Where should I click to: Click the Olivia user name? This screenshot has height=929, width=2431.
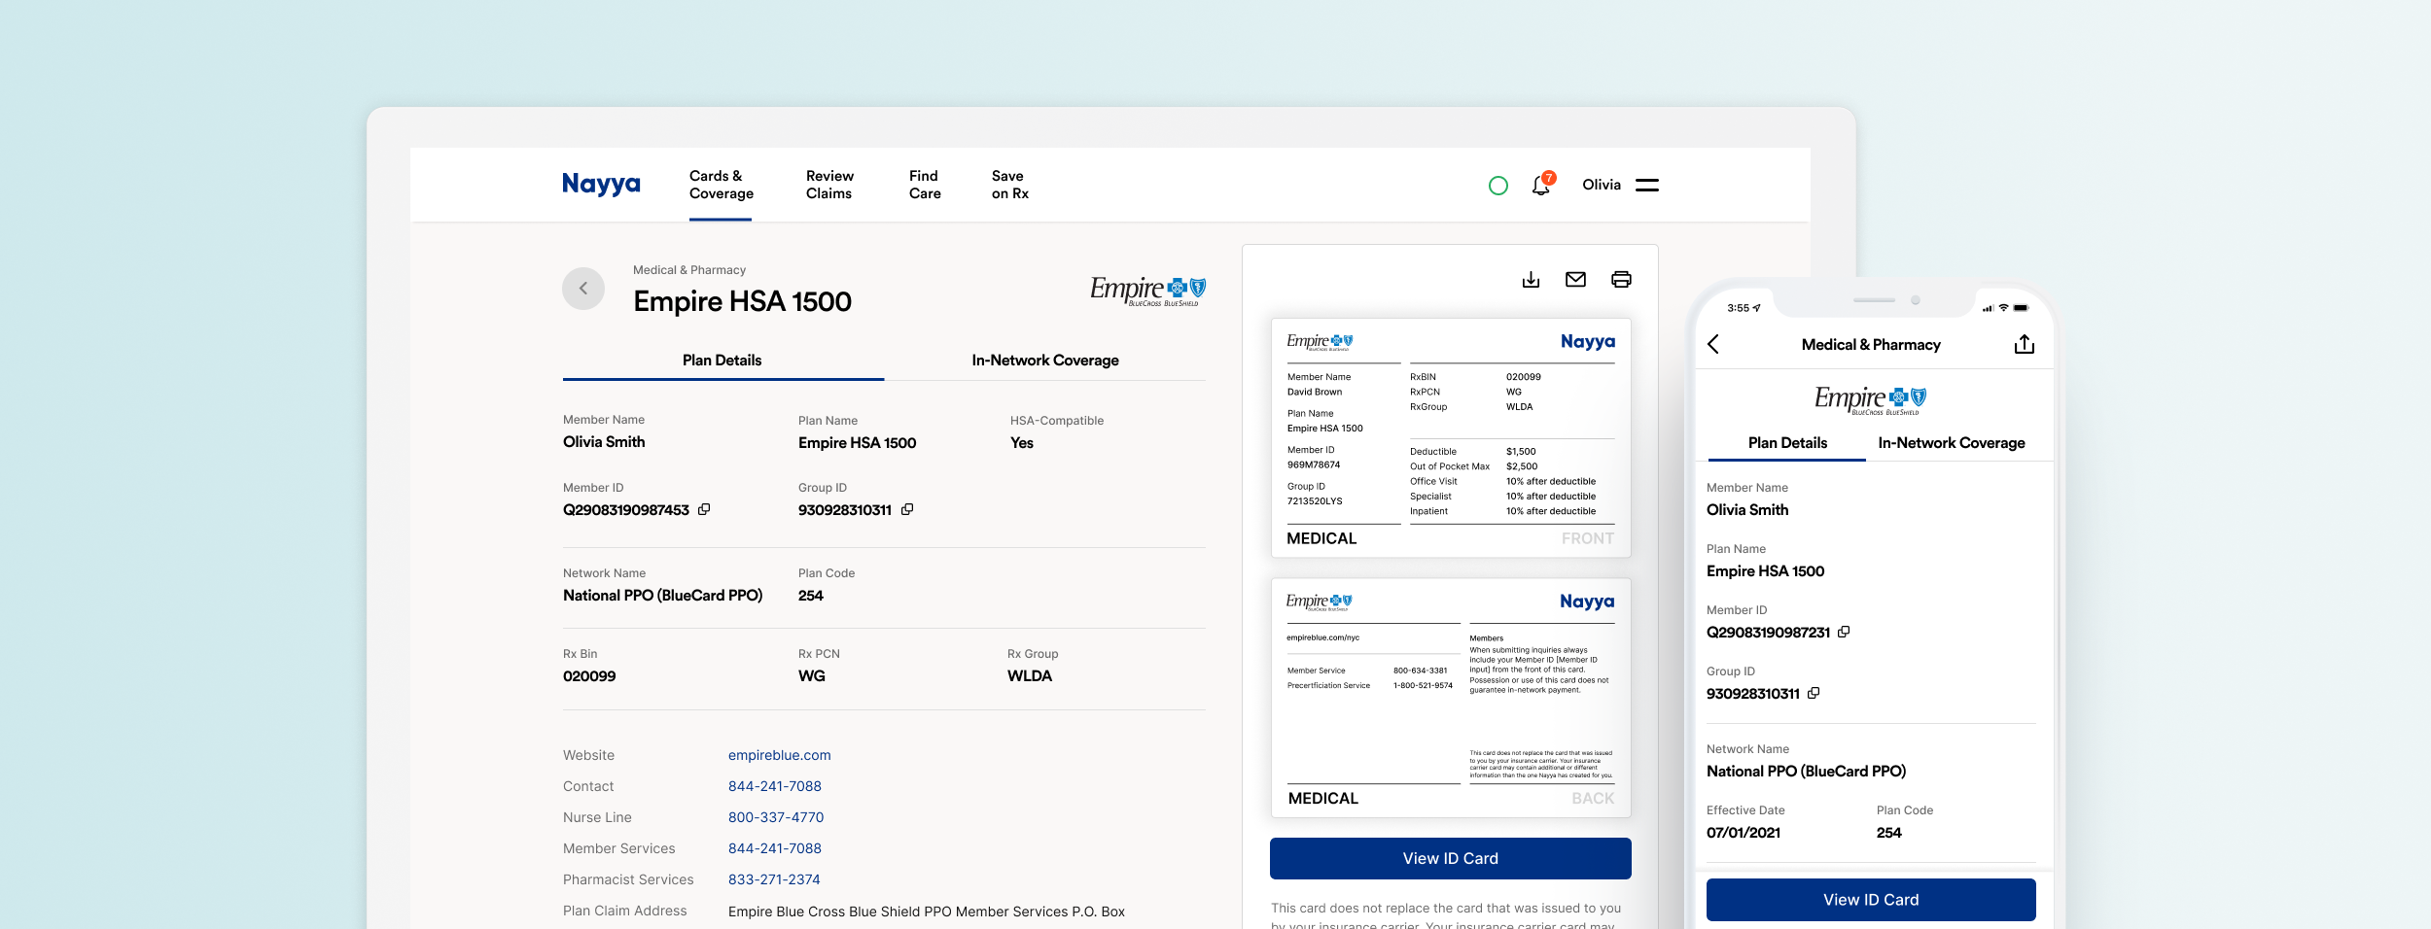pos(1602,185)
